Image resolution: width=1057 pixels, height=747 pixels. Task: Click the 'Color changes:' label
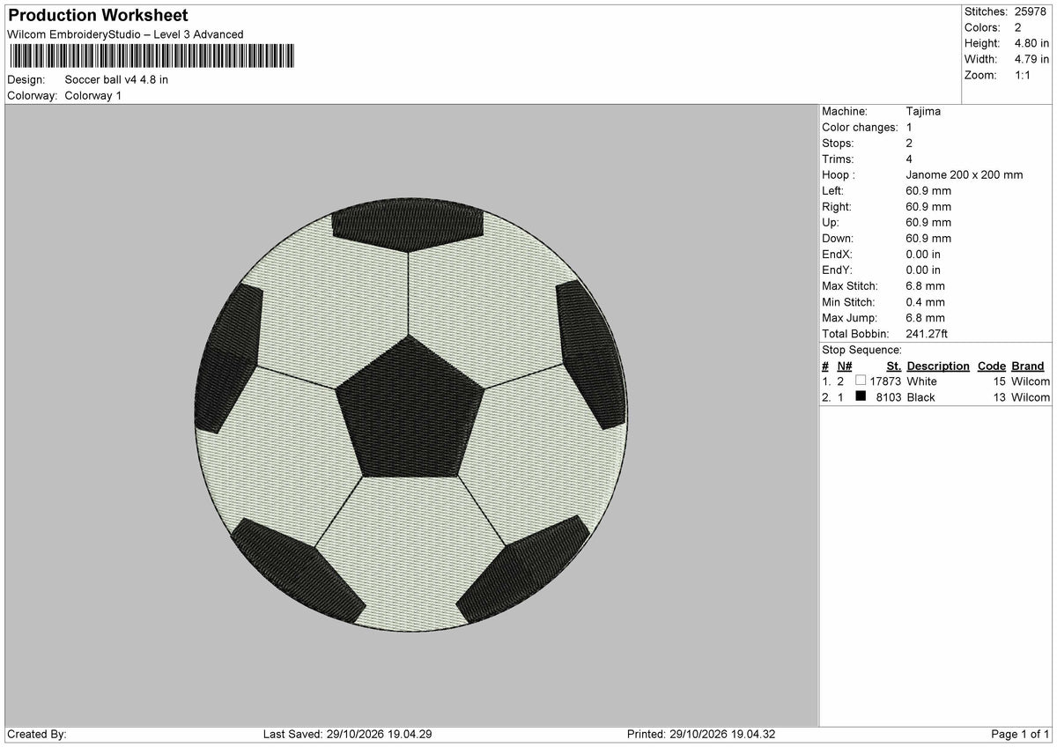pos(860,127)
